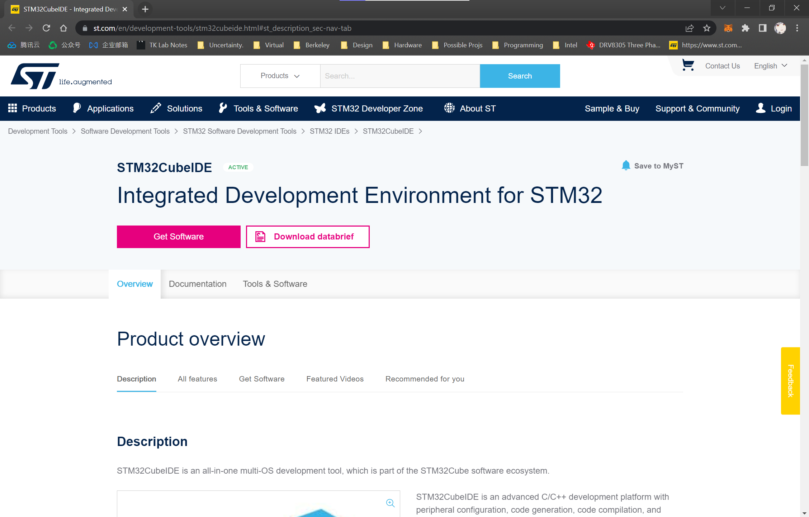Viewport: 809px width, 517px height.
Task: Open Support & Community menu
Action: click(697, 108)
